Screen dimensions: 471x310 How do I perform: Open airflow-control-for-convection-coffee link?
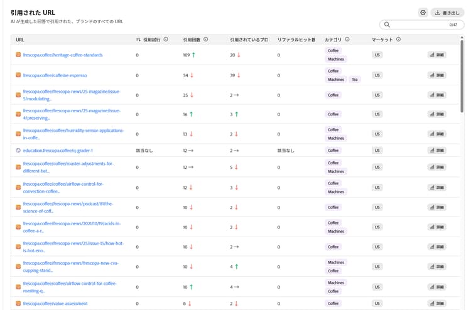click(x=63, y=188)
